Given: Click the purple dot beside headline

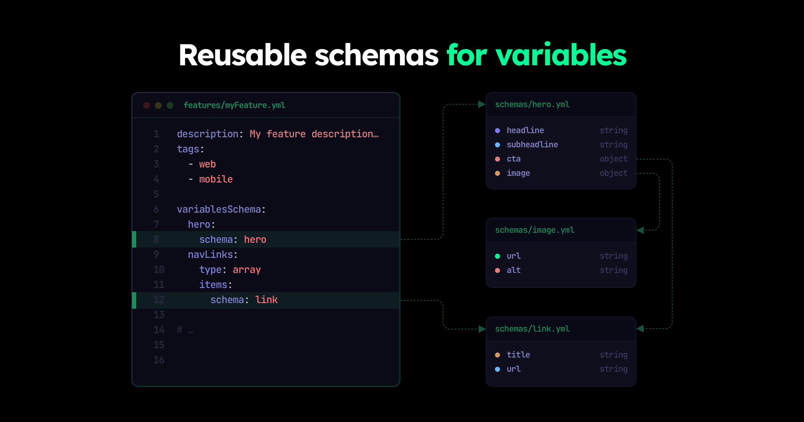Looking at the screenshot, I should (x=497, y=131).
